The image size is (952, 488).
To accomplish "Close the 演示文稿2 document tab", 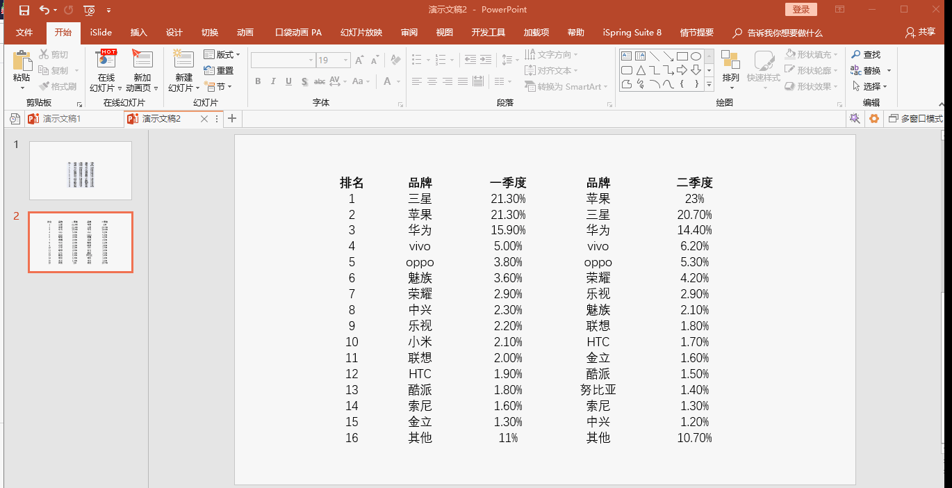I will click(x=204, y=119).
